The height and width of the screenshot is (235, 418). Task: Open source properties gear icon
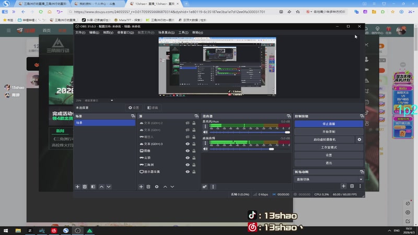click(x=157, y=187)
